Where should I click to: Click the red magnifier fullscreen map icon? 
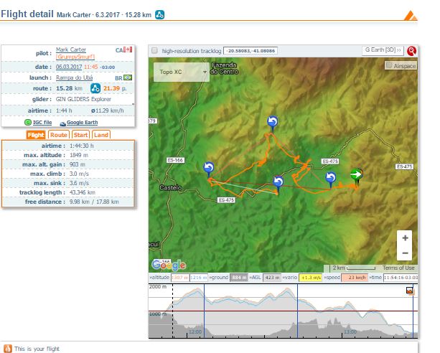pyautogui.click(x=411, y=51)
